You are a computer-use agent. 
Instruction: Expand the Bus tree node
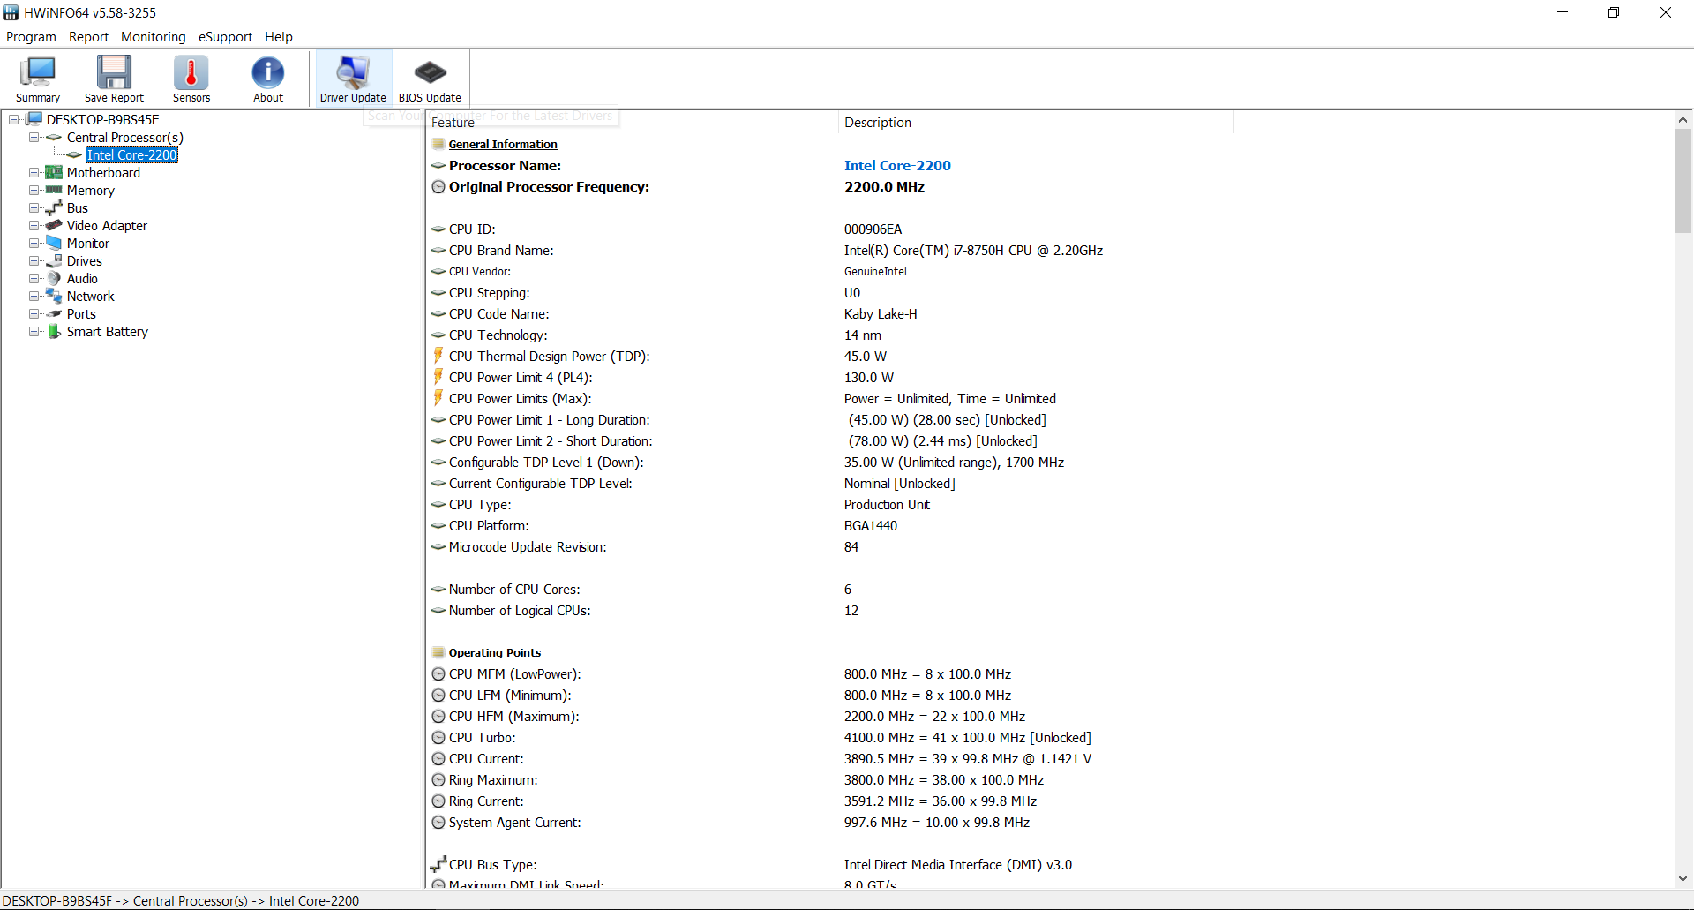34,207
